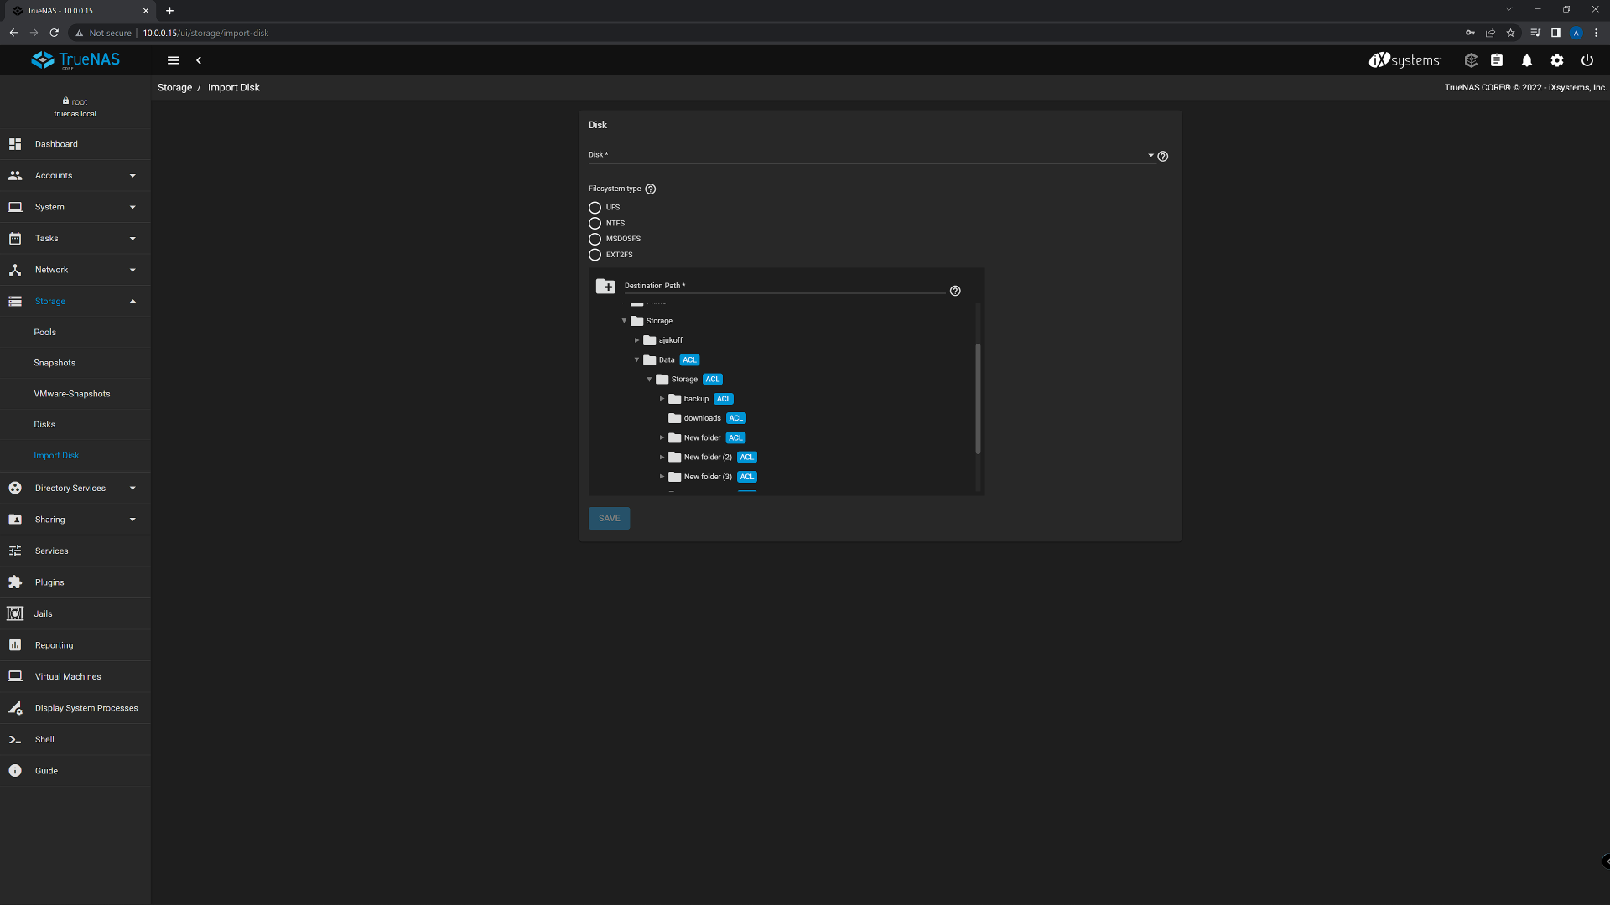
Task: Open Jails in the sidebar
Action: click(x=75, y=613)
